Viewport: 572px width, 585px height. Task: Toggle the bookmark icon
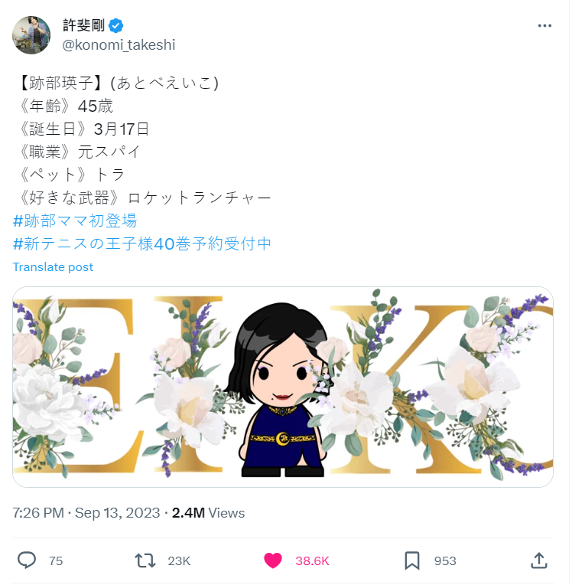click(412, 561)
